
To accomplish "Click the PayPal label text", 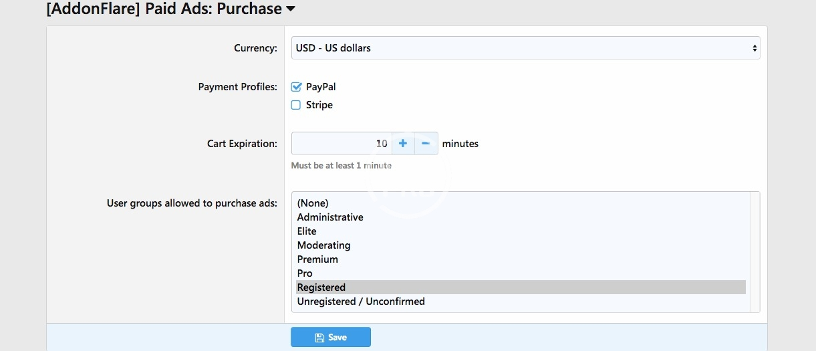I will [x=321, y=87].
